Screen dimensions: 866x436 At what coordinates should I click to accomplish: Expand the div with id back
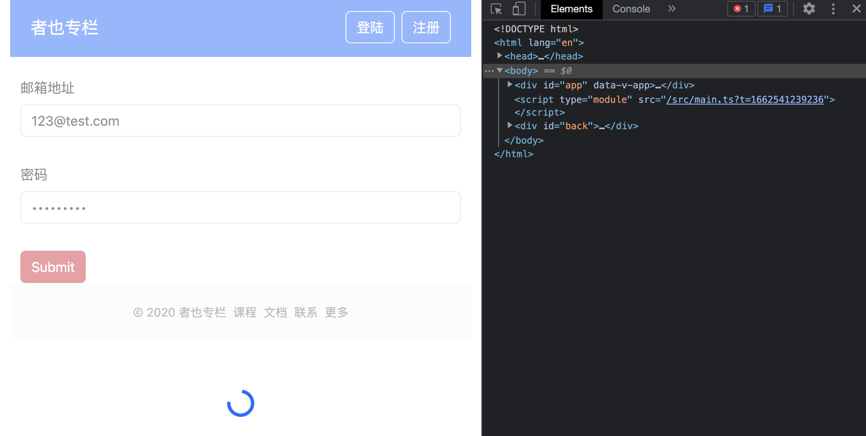[x=509, y=125]
